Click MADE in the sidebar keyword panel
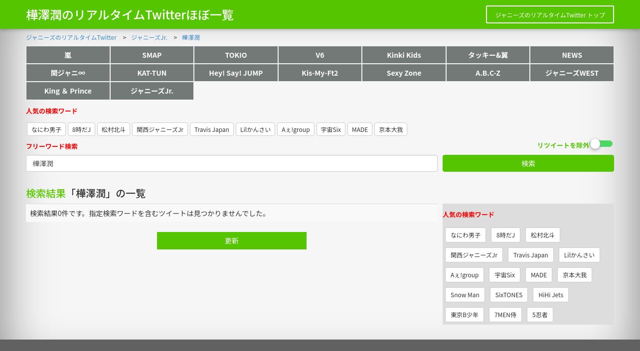Image resolution: width=640 pixels, height=351 pixels. [539, 275]
